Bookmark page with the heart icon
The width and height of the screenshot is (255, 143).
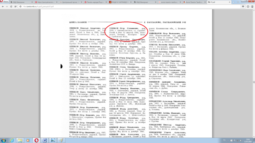tap(243, 6)
